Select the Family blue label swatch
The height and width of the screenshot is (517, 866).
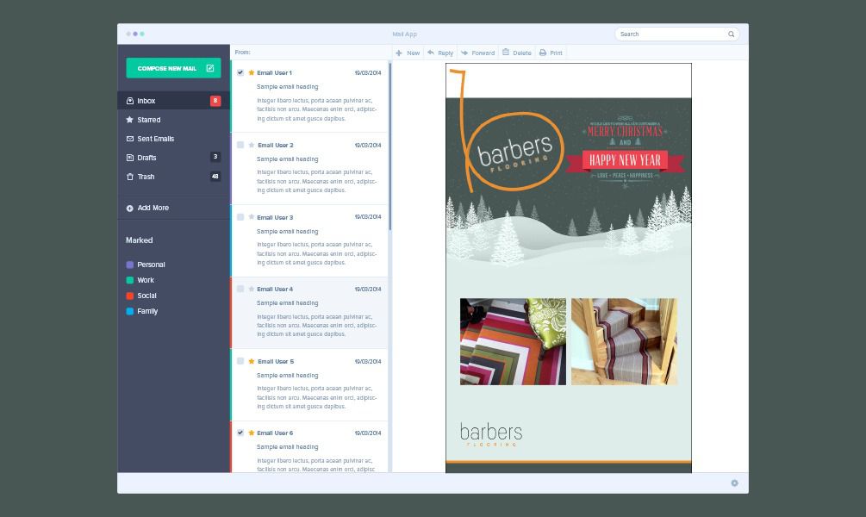click(130, 311)
